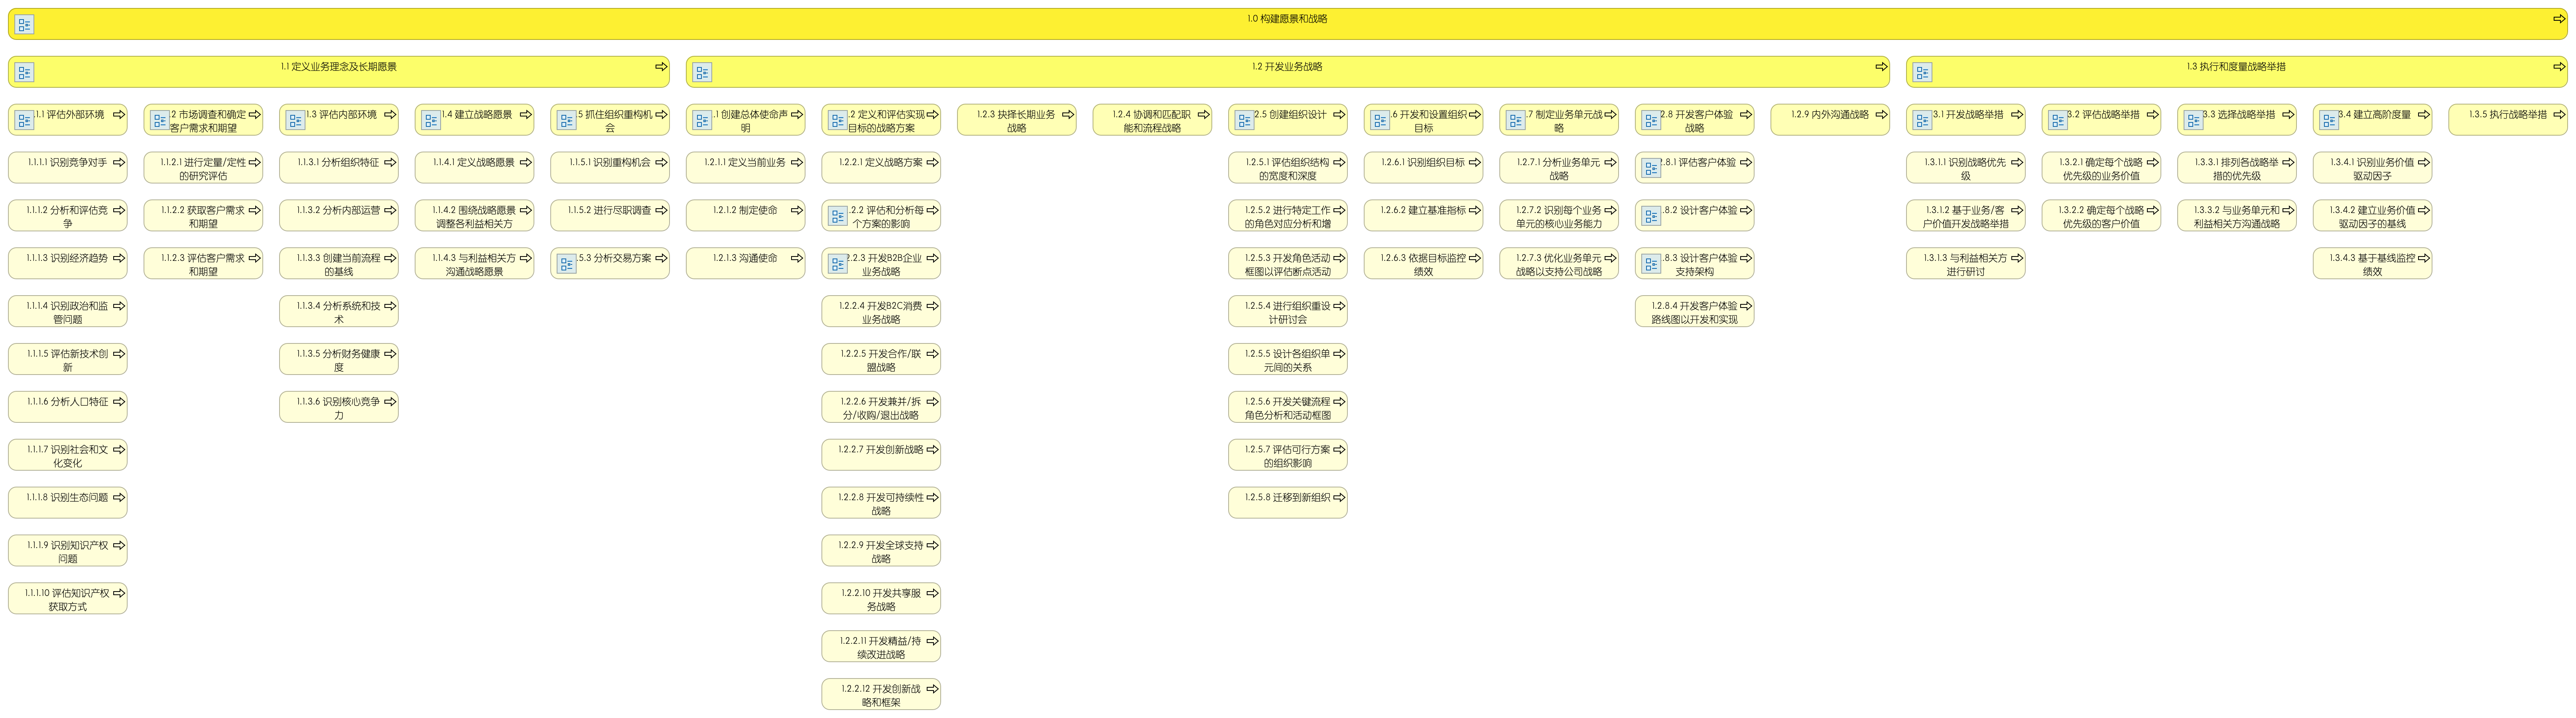
Task: Open the hierarchy icon on 制定业务单元战略 box
Action: coord(1516,121)
